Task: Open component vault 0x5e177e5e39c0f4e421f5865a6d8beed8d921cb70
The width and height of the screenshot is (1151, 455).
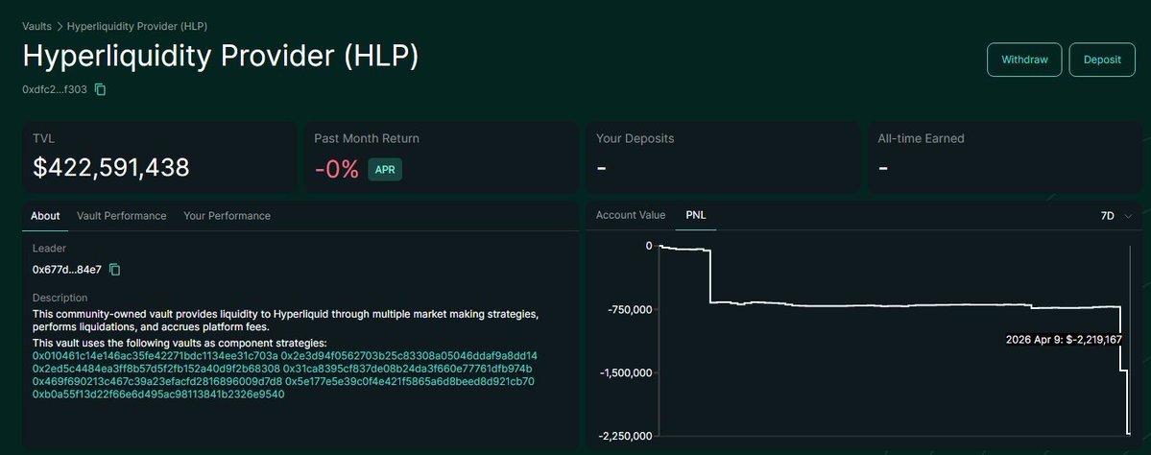Action: click(x=410, y=382)
